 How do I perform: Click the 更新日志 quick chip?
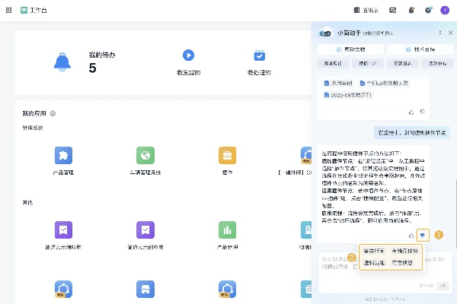pos(402,63)
